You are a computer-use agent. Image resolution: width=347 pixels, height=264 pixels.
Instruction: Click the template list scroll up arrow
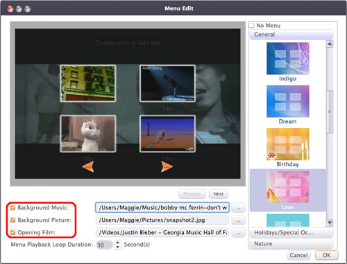330,44
